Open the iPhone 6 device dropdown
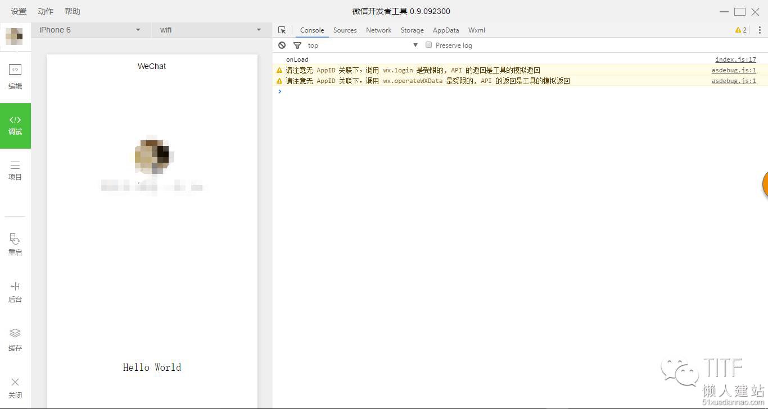768x409 pixels. 90,30
